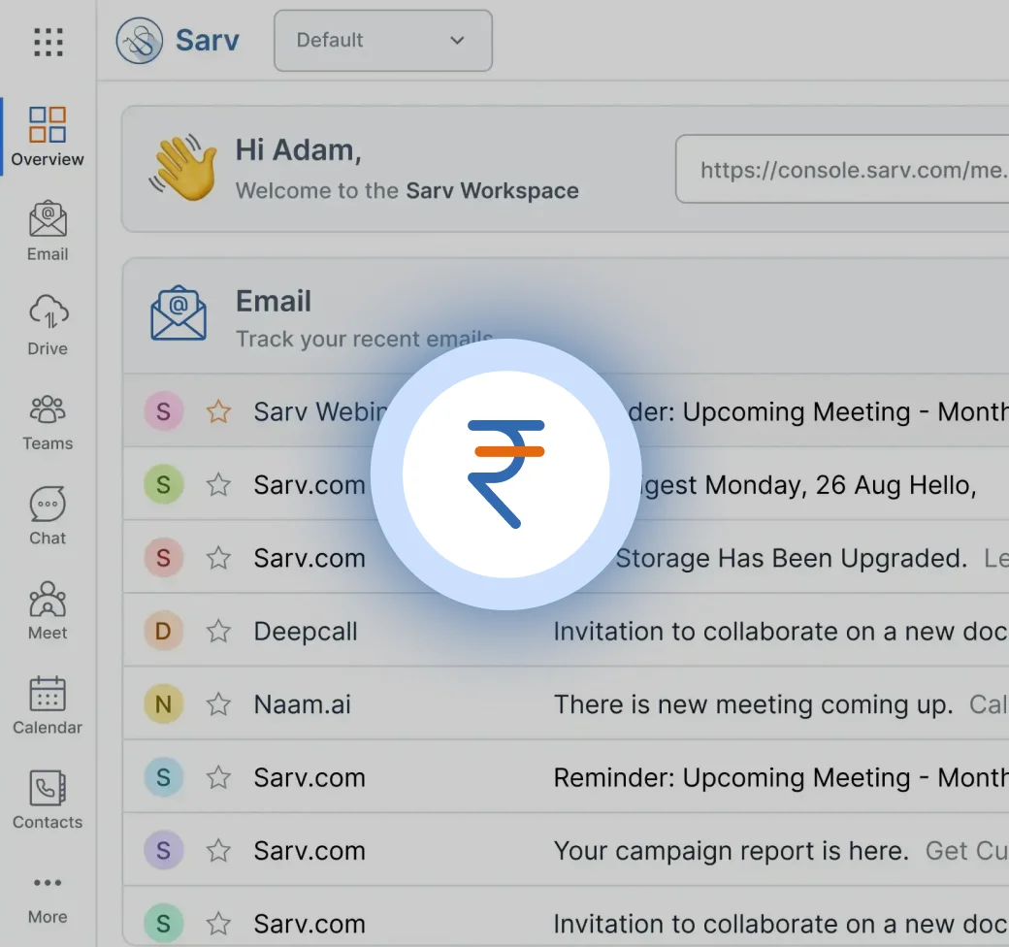
Task: Star the Naam.ai email
Action: [219, 704]
